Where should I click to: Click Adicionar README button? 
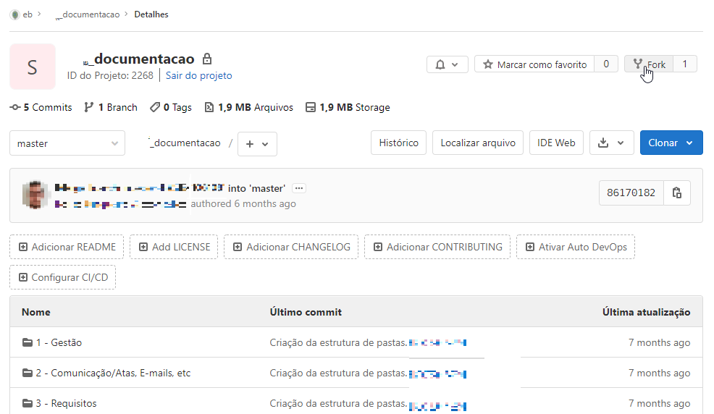[67, 247]
